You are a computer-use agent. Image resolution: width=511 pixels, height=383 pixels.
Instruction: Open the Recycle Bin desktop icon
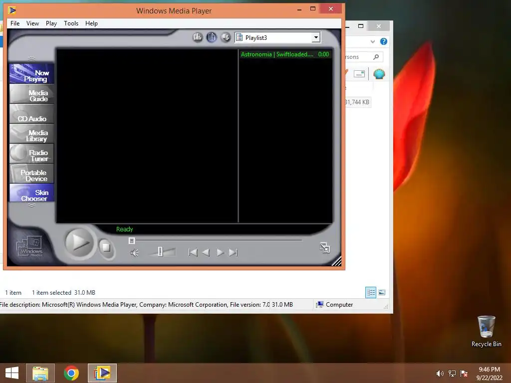click(486, 331)
